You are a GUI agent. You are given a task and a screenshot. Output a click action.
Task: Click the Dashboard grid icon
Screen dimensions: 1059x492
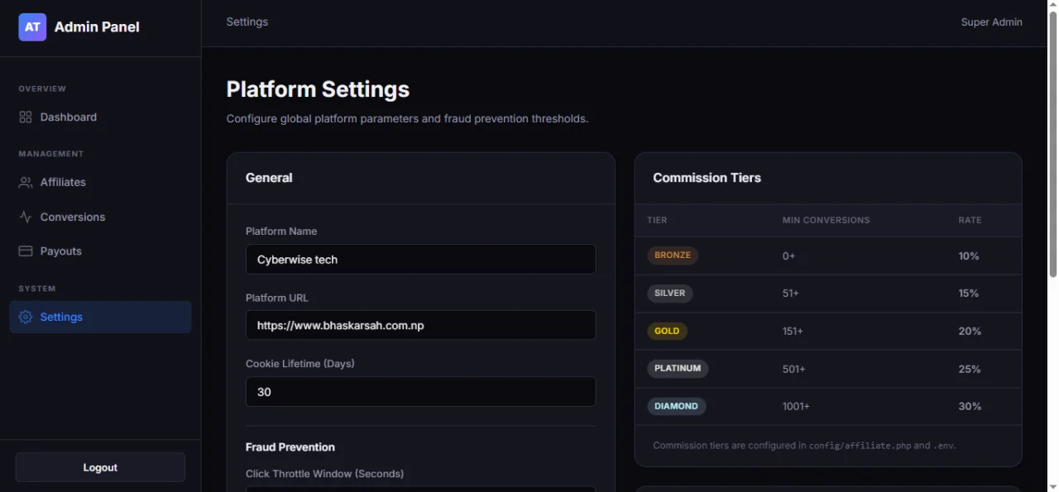click(26, 117)
